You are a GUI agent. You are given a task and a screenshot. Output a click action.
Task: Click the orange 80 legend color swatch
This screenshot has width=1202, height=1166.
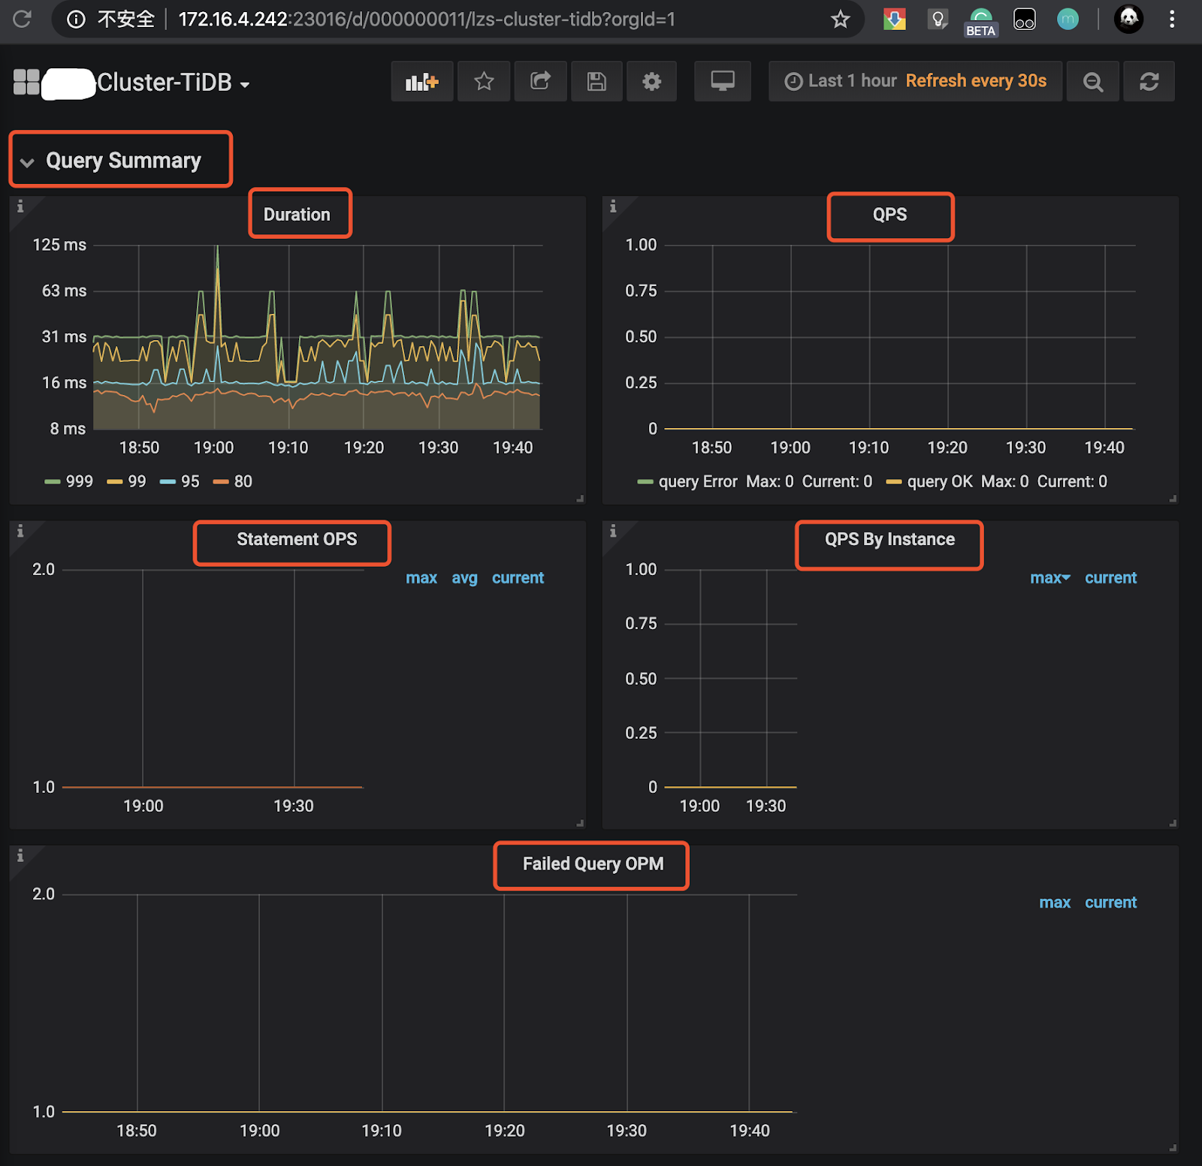click(221, 482)
